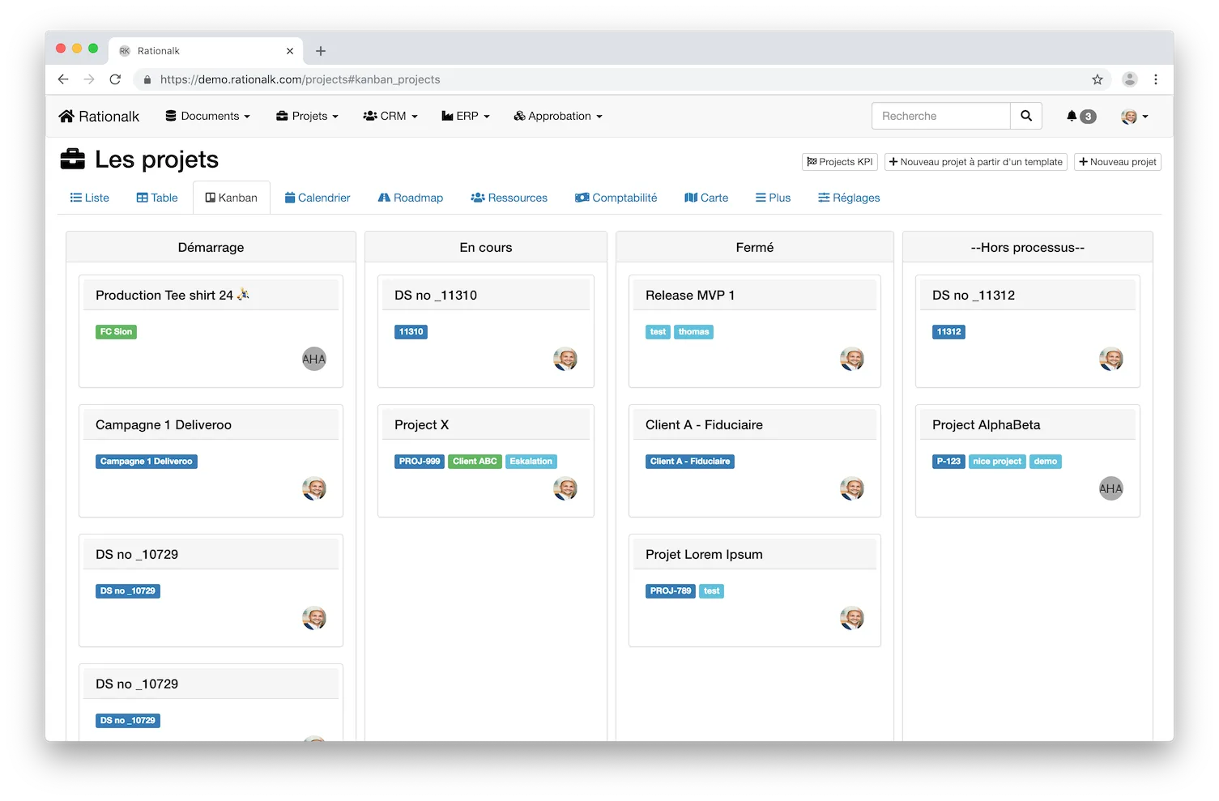Click the Client A - Fiduciaire blue tag
This screenshot has width=1219, height=801.
point(690,461)
